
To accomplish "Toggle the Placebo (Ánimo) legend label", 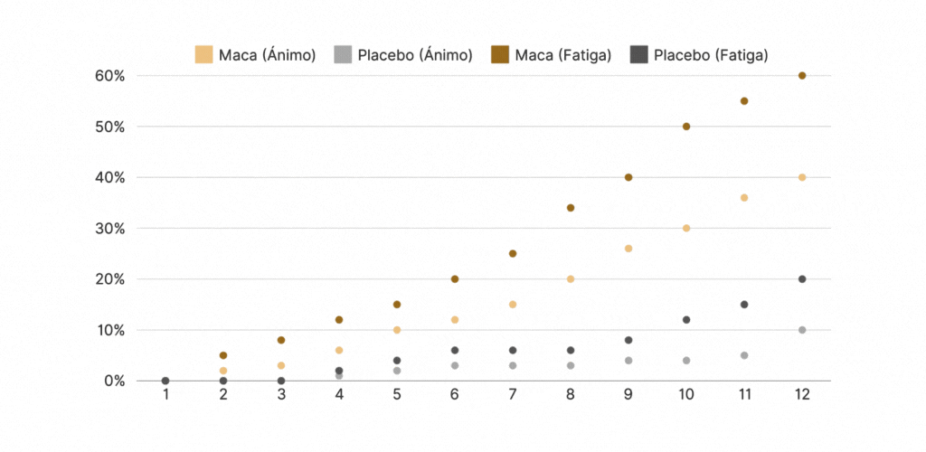I will tap(415, 55).
